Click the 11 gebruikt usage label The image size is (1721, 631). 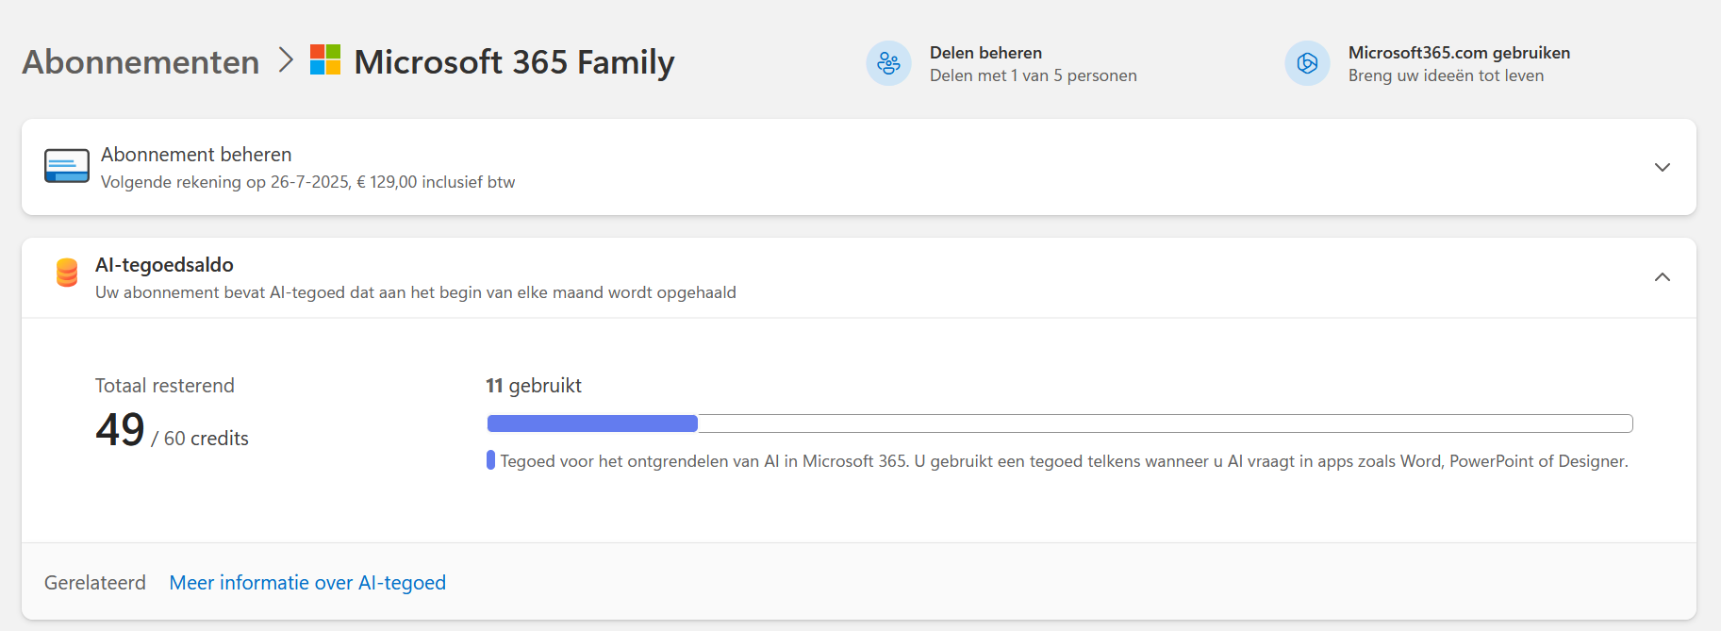click(x=533, y=386)
